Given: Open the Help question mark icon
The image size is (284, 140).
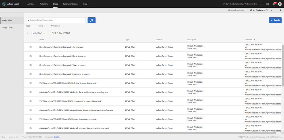Looking at the screenshot, I should [268, 4].
